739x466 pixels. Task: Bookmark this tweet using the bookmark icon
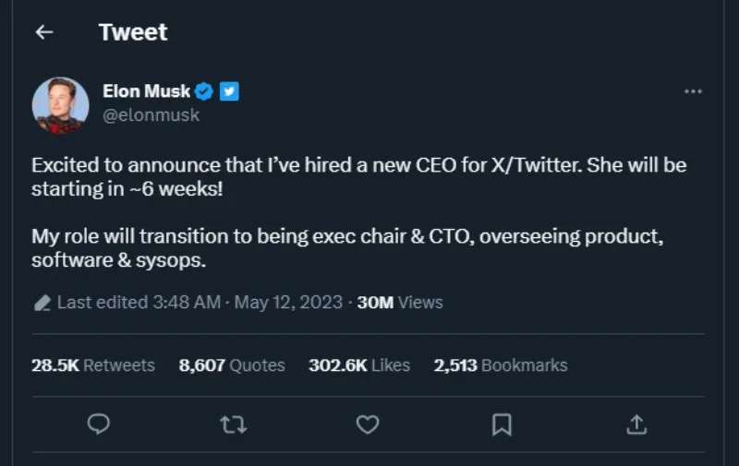click(x=502, y=424)
